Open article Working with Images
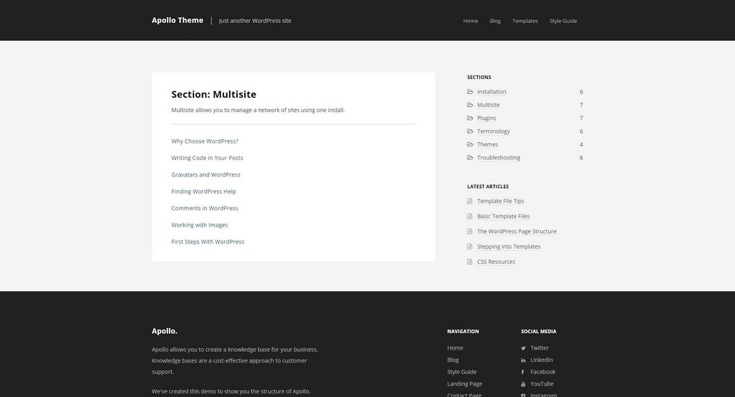Screen dimensions: 735x397 tap(200, 225)
